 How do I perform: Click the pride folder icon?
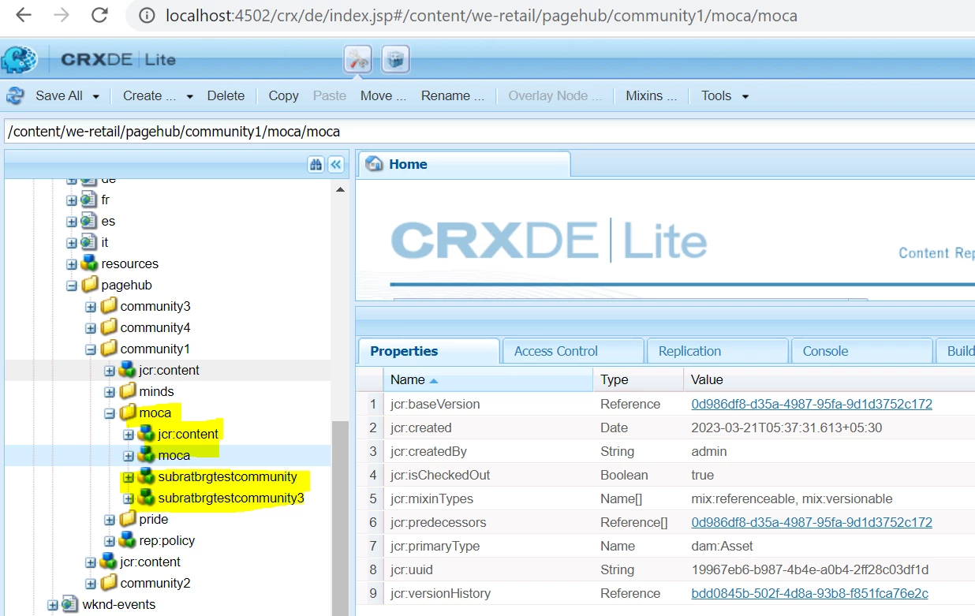[x=127, y=519]
